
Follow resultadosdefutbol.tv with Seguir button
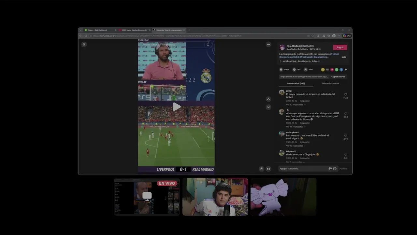[340, 47]
